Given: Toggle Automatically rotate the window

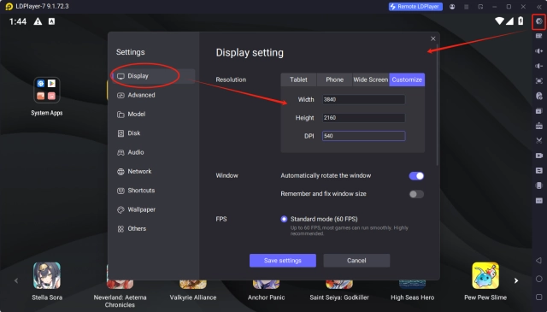Looking at the screenshot, I should pos(416,176).
